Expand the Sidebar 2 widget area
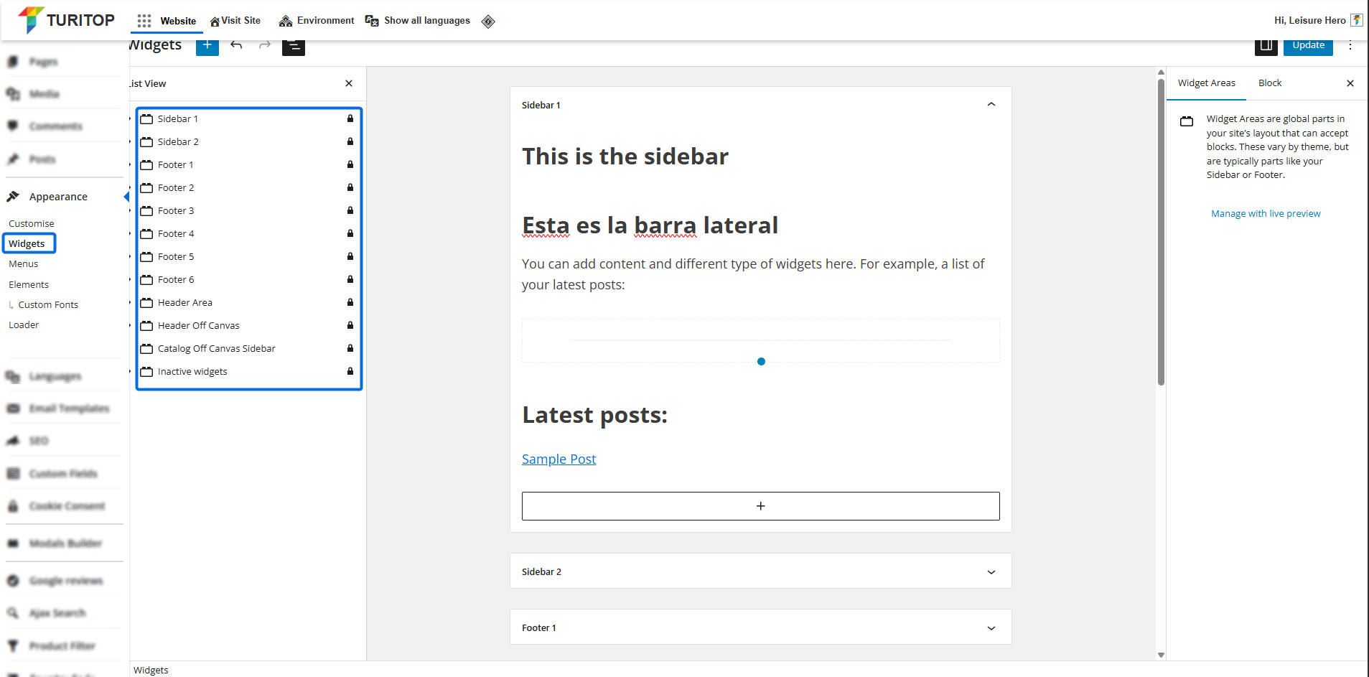The height and width of the screenshot is (677, 1369). point(991,572)
